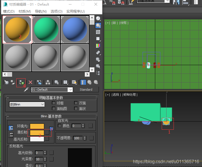Open [透视] perspective view menu

(x=116, y=95)
